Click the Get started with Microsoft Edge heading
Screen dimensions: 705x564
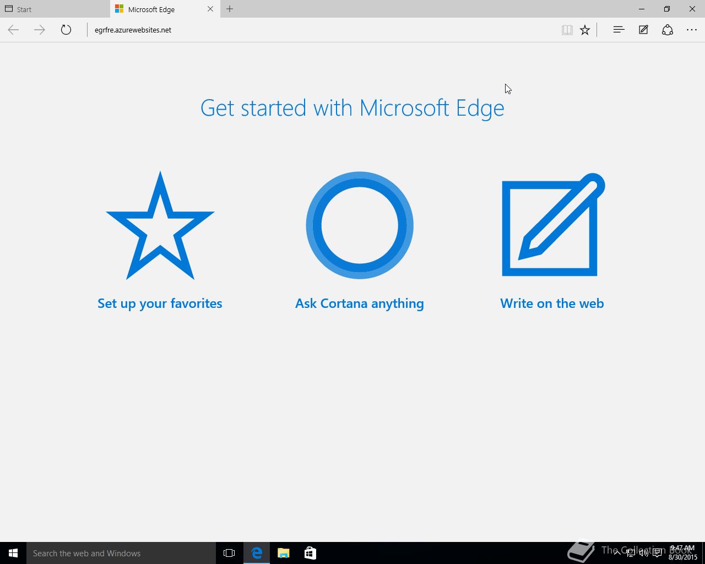point(352,108)
